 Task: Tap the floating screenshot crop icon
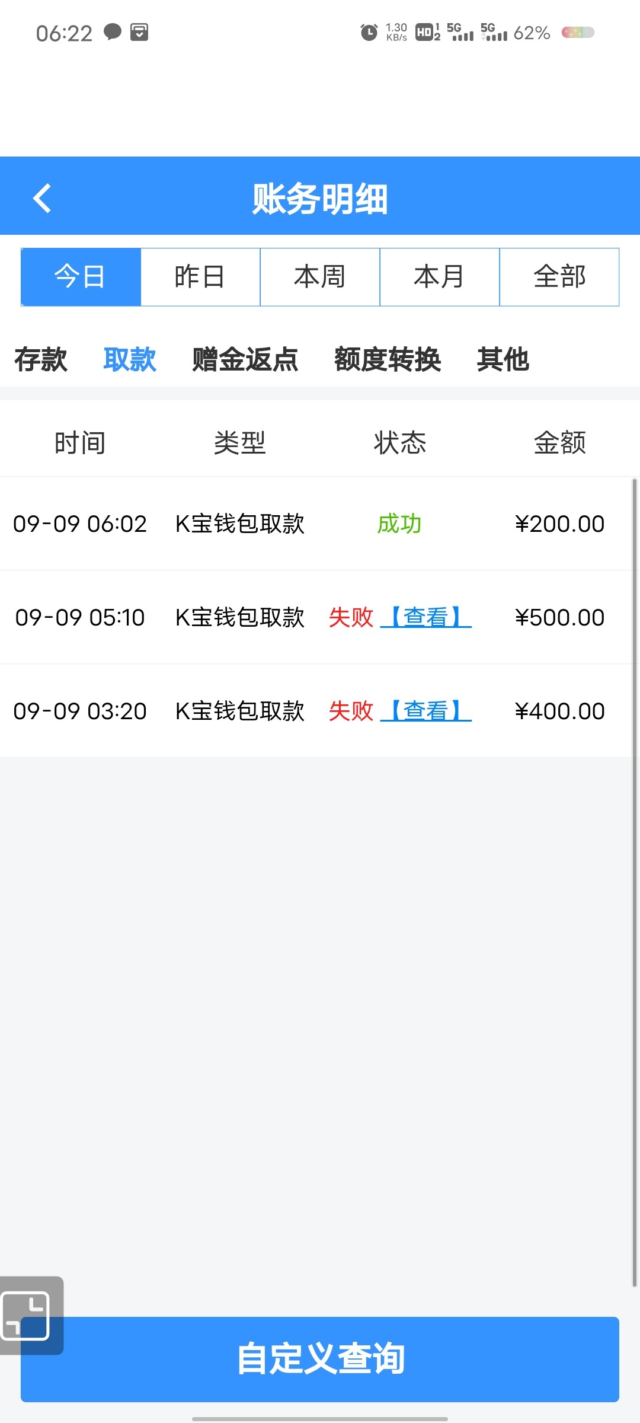click(27, 1315)
